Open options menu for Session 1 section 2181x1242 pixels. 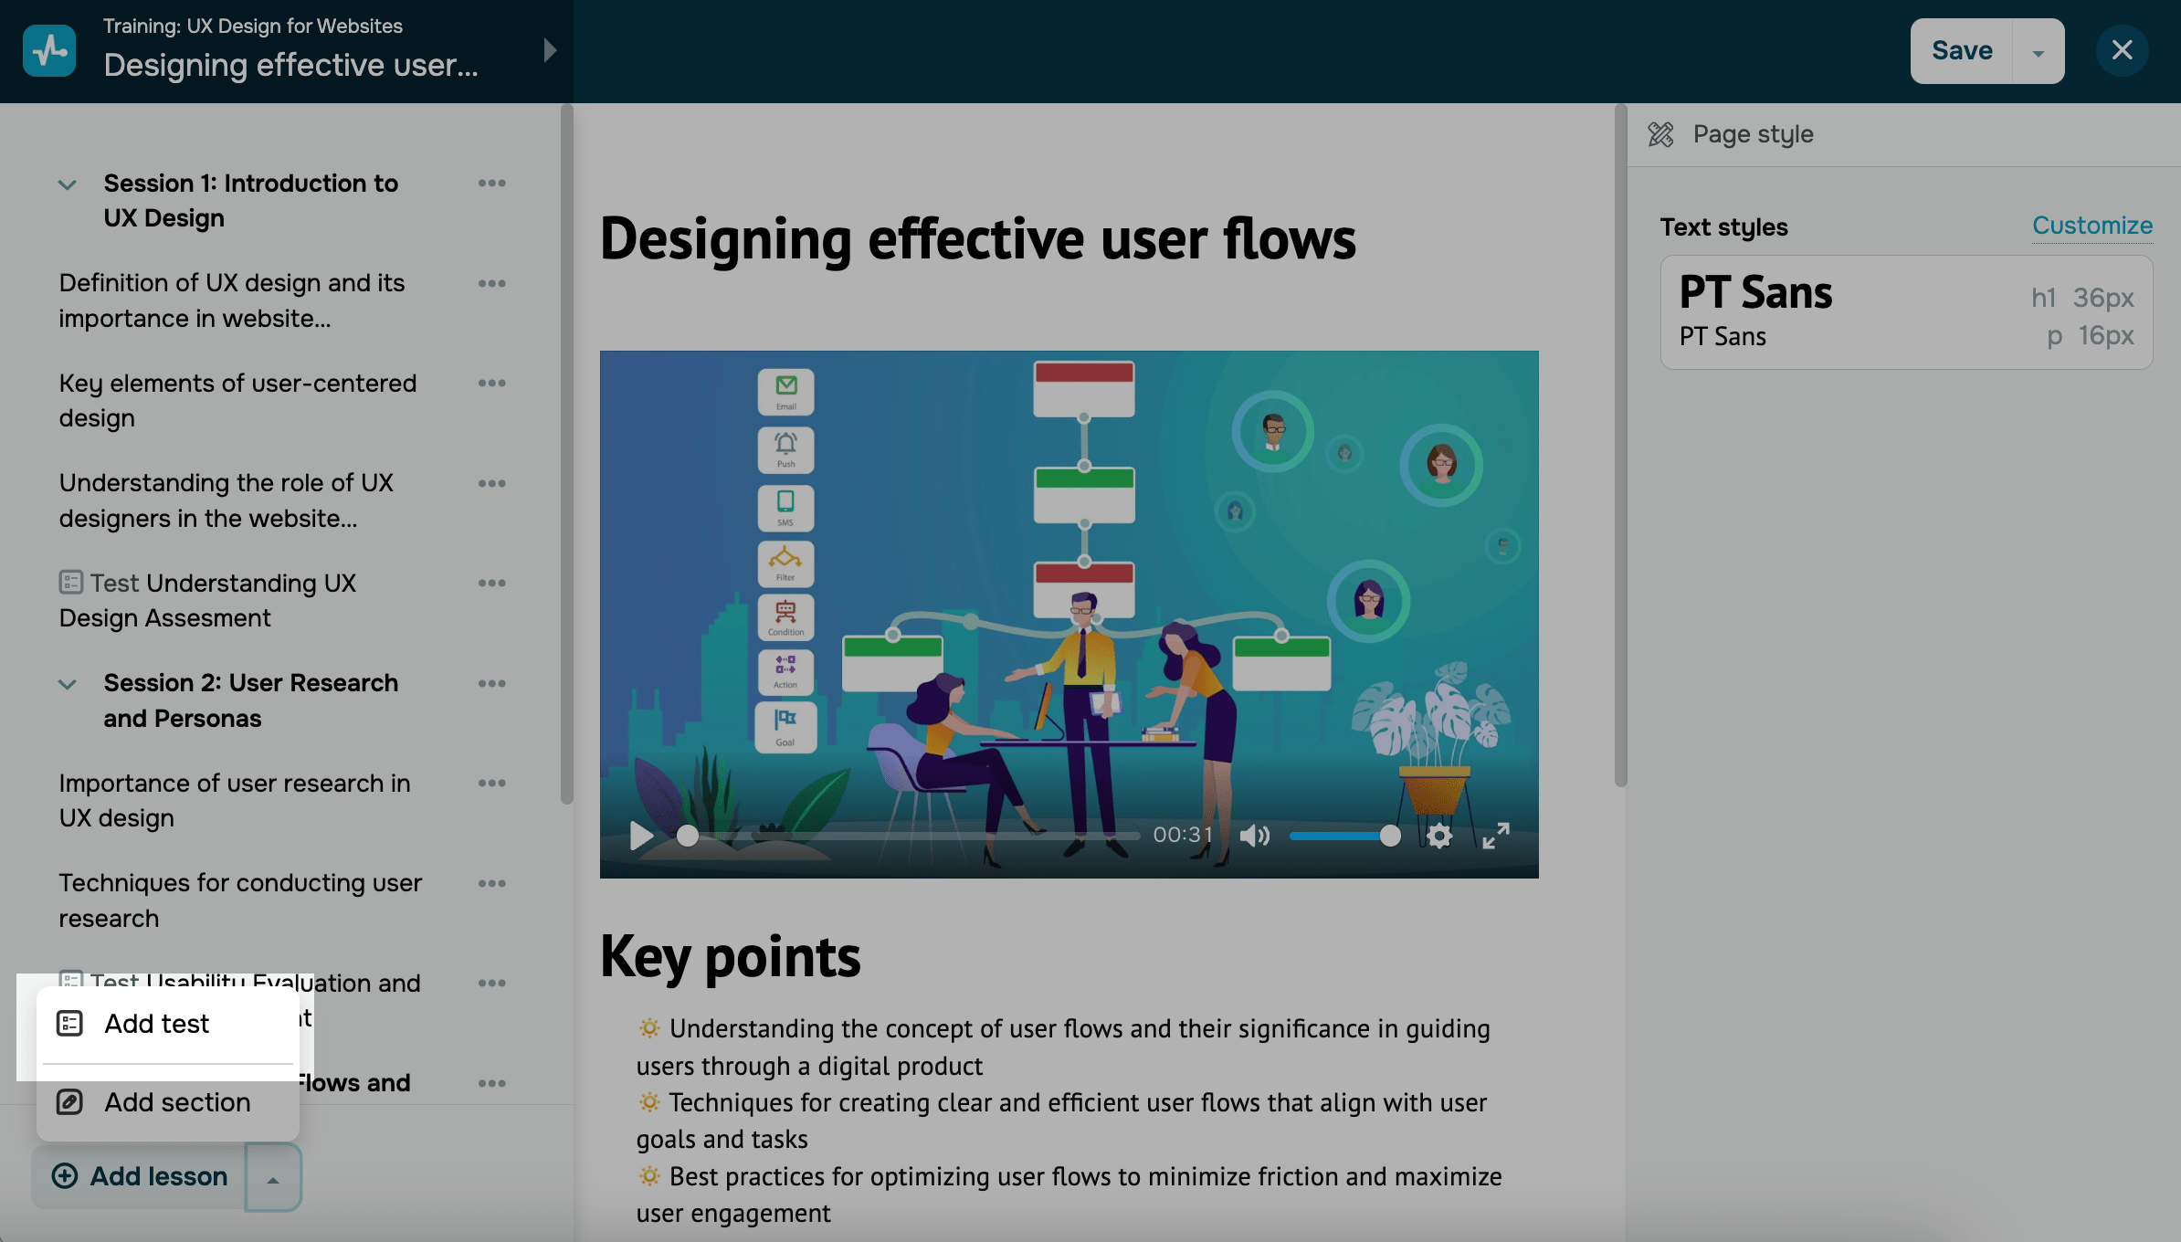[491, 184]
